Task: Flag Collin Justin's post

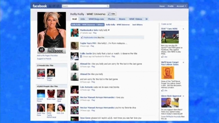Action: click(x=113, y=57)
